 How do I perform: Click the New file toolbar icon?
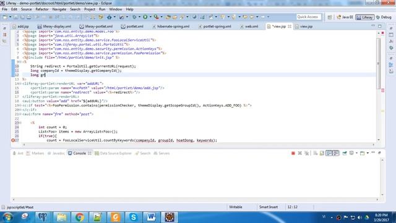tap(5, 17)
